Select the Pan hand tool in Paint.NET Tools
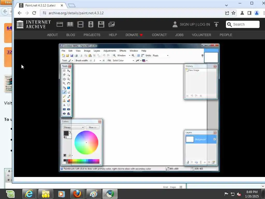Viewport: 265px width, 199px height. pos(69,83)
